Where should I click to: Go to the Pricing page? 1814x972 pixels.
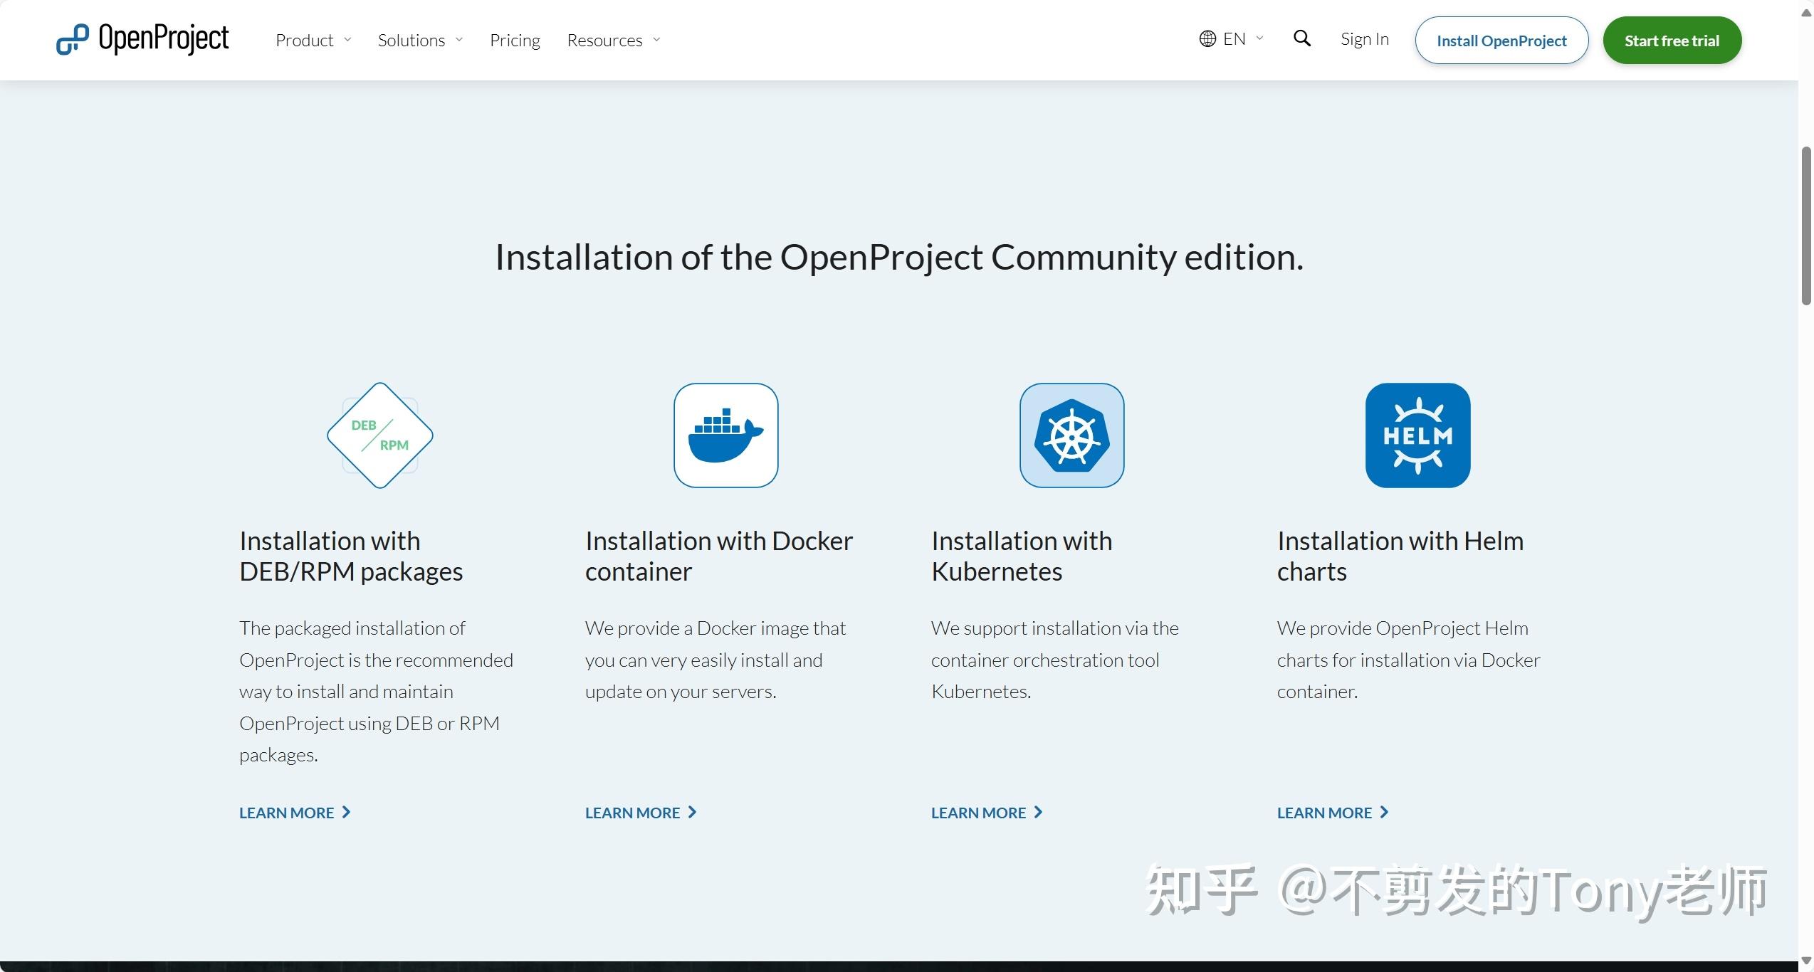(515, 41)
